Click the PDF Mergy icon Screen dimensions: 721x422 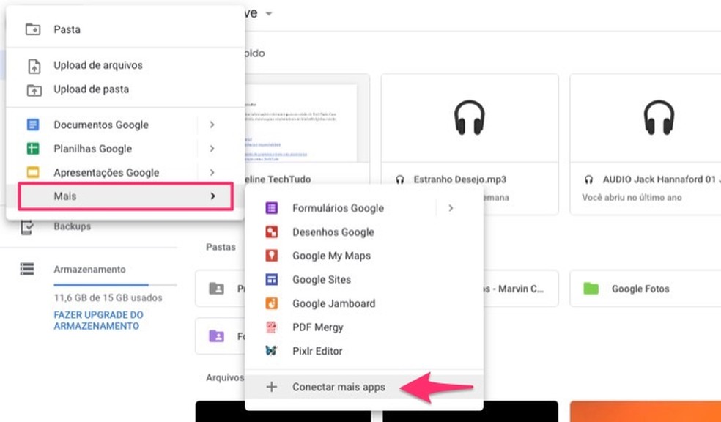tap(271, 327)
